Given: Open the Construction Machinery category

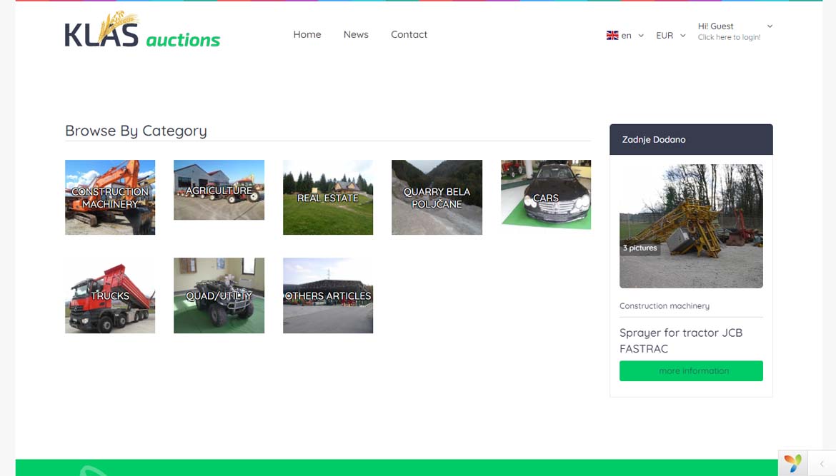Looking at the screenshot, I should tap(110, 198).
